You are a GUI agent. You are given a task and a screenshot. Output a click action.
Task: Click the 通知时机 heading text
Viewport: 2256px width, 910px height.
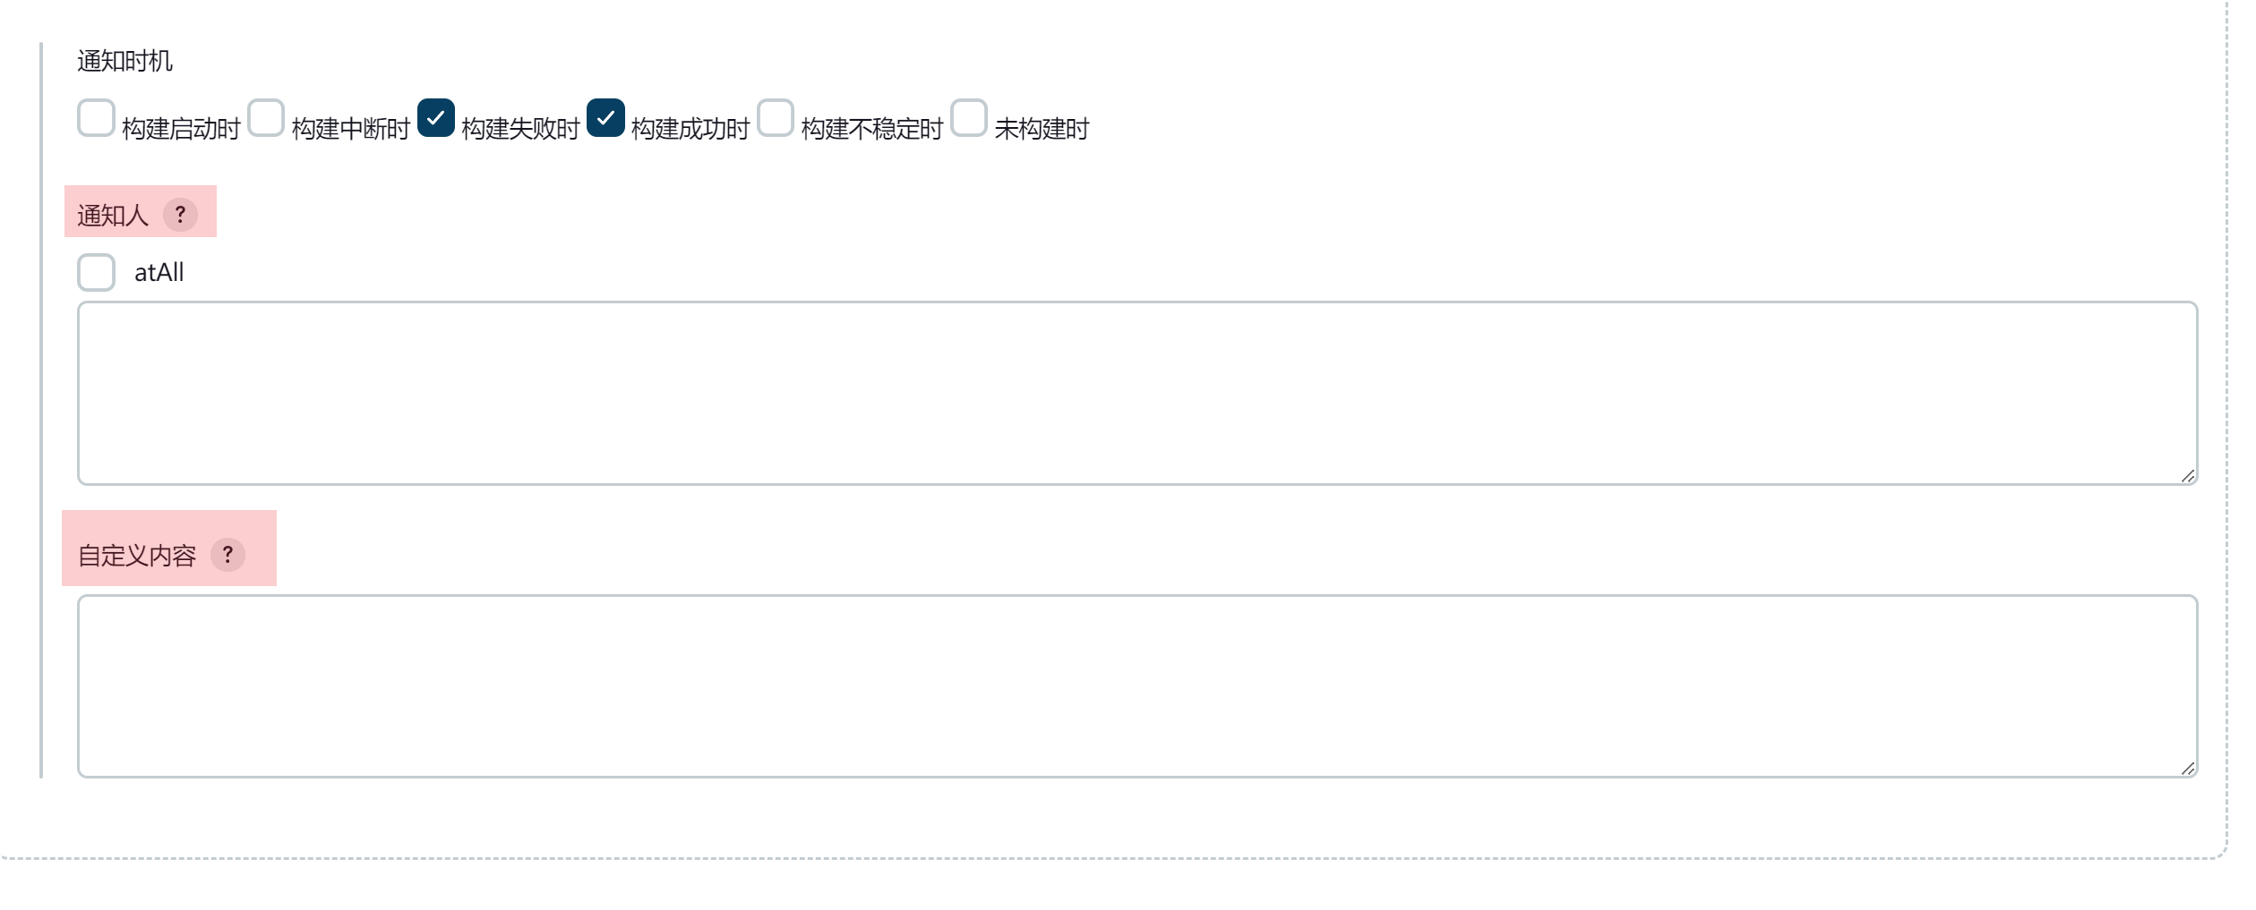pyautogui.click(x=124, y=61)
